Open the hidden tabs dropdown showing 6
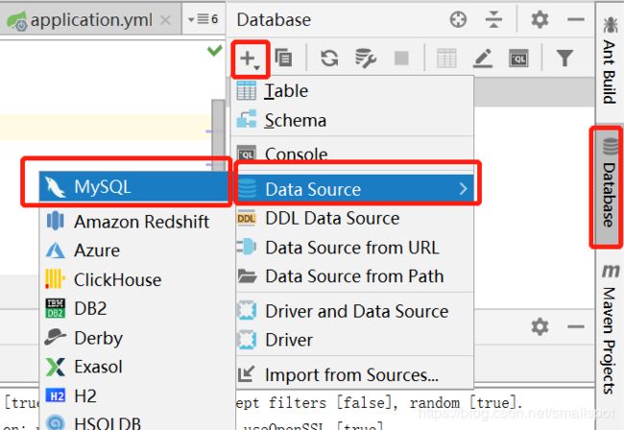 click(x=203, y=18)
